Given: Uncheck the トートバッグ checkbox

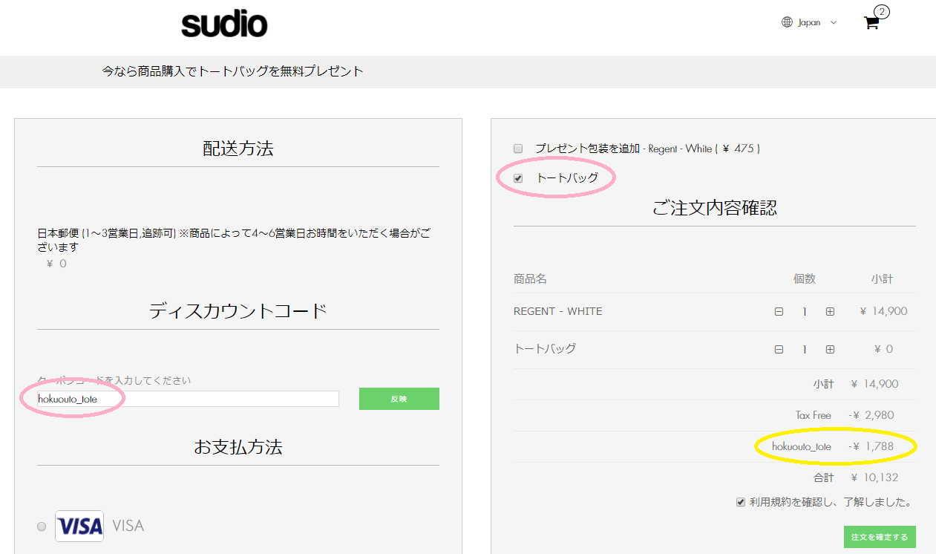Looking at the screenshot, I should click(518, 178).
